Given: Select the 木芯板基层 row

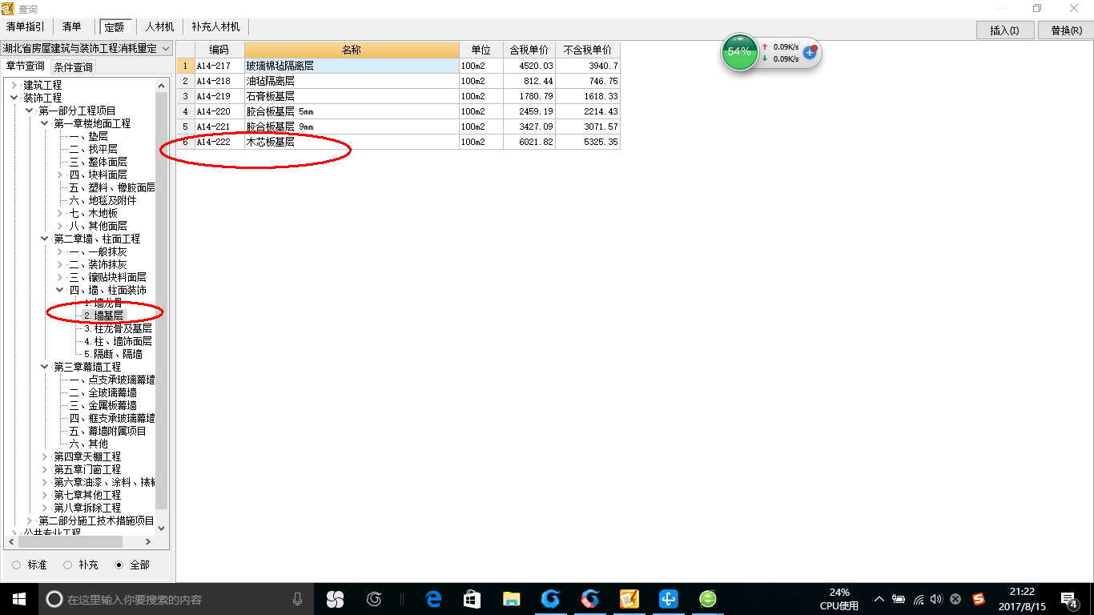Looking at the screenshot, I should click(x=398, y=142).
